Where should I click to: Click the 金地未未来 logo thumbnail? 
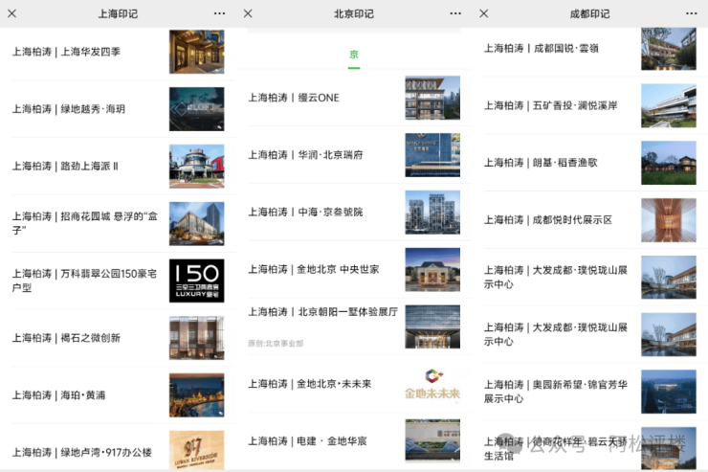(432, 384)
